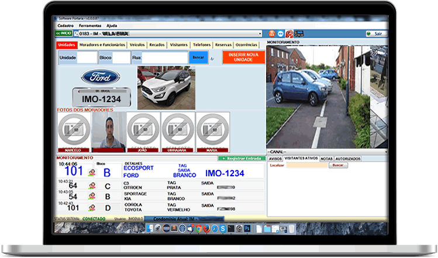The image size is (438, 258).
Task: Click the green Registrar Entrada button
Action: pyautogui.click(x=240, y=158)
